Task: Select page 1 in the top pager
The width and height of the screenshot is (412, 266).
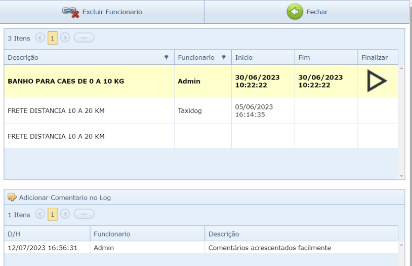Action: click(x=52, y=38)
